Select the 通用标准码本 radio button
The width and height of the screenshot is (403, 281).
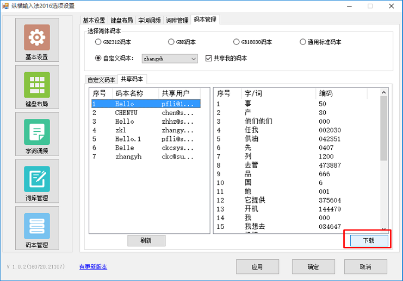(303, 42)
